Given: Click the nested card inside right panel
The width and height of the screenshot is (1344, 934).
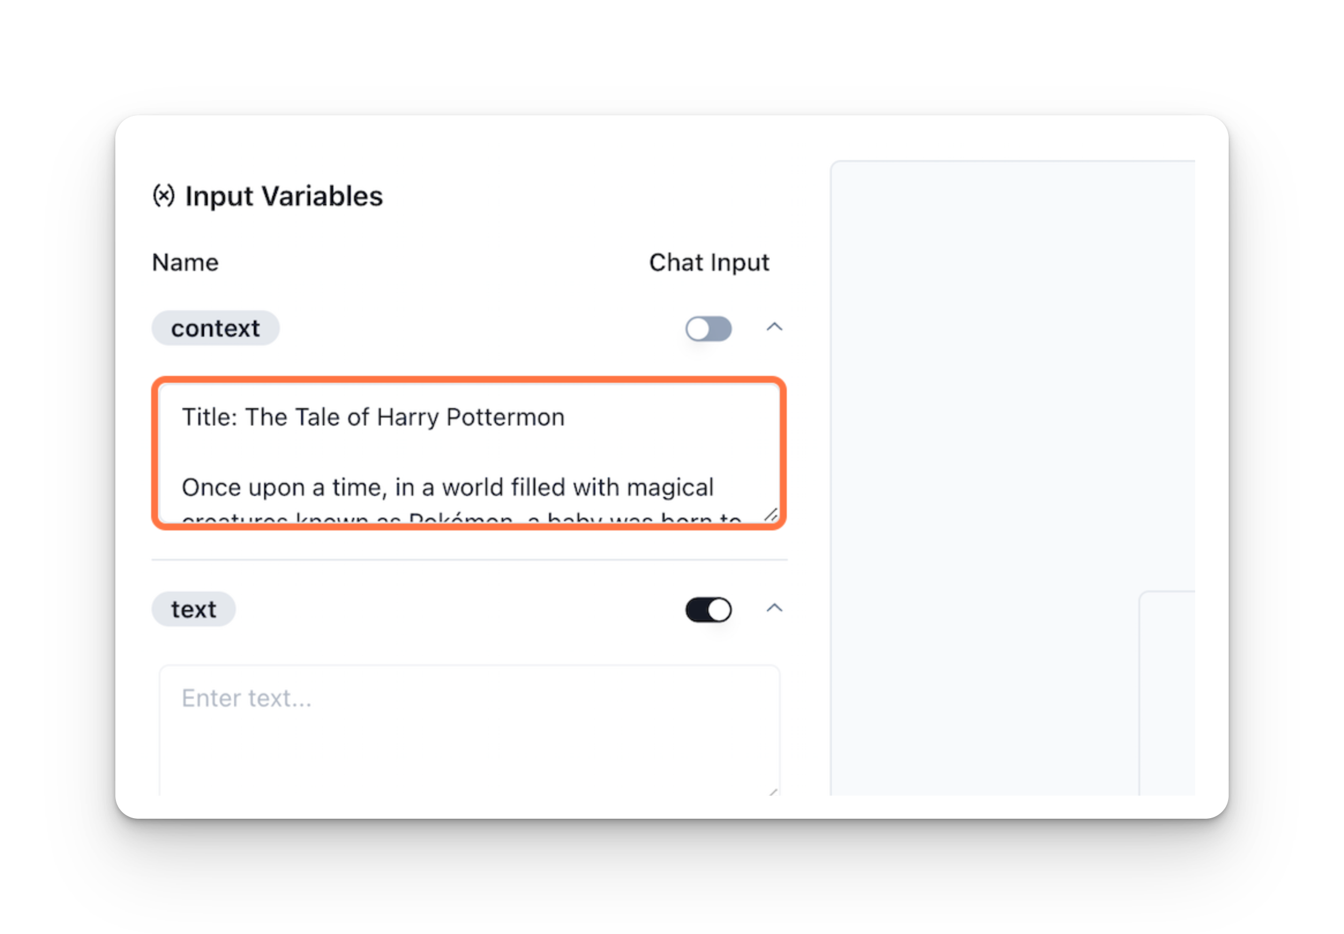Looking at the screenshot, I should click(1167, 694).
